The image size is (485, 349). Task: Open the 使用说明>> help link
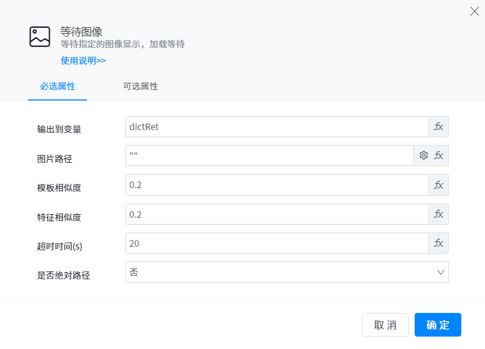[x=83, y=60]
